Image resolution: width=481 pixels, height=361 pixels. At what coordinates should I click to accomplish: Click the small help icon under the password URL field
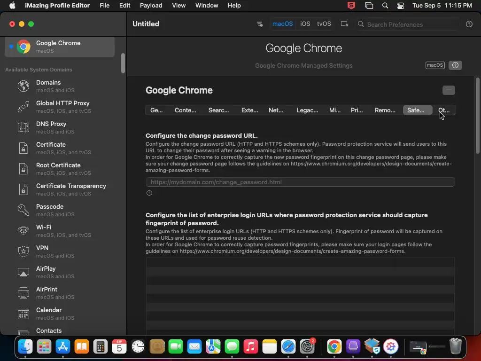tap(149, 193)
